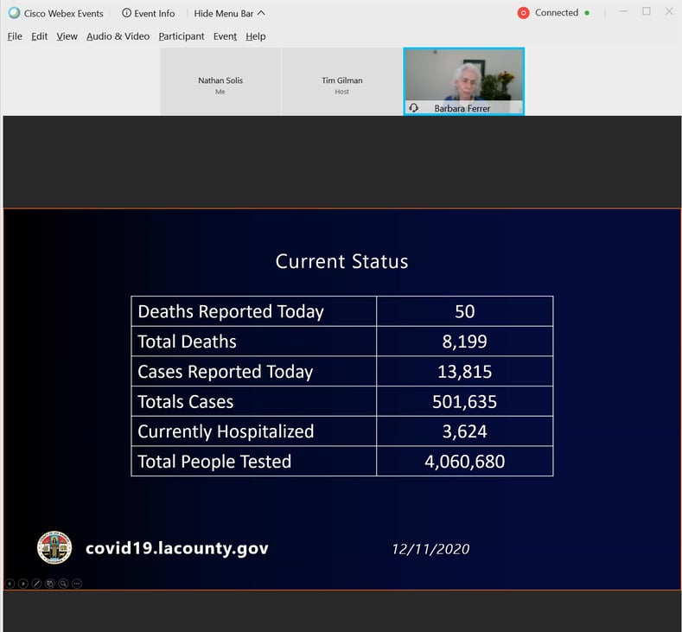Open Event Info

(149, 13)
